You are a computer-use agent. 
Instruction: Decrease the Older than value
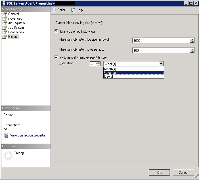(98, 65)
